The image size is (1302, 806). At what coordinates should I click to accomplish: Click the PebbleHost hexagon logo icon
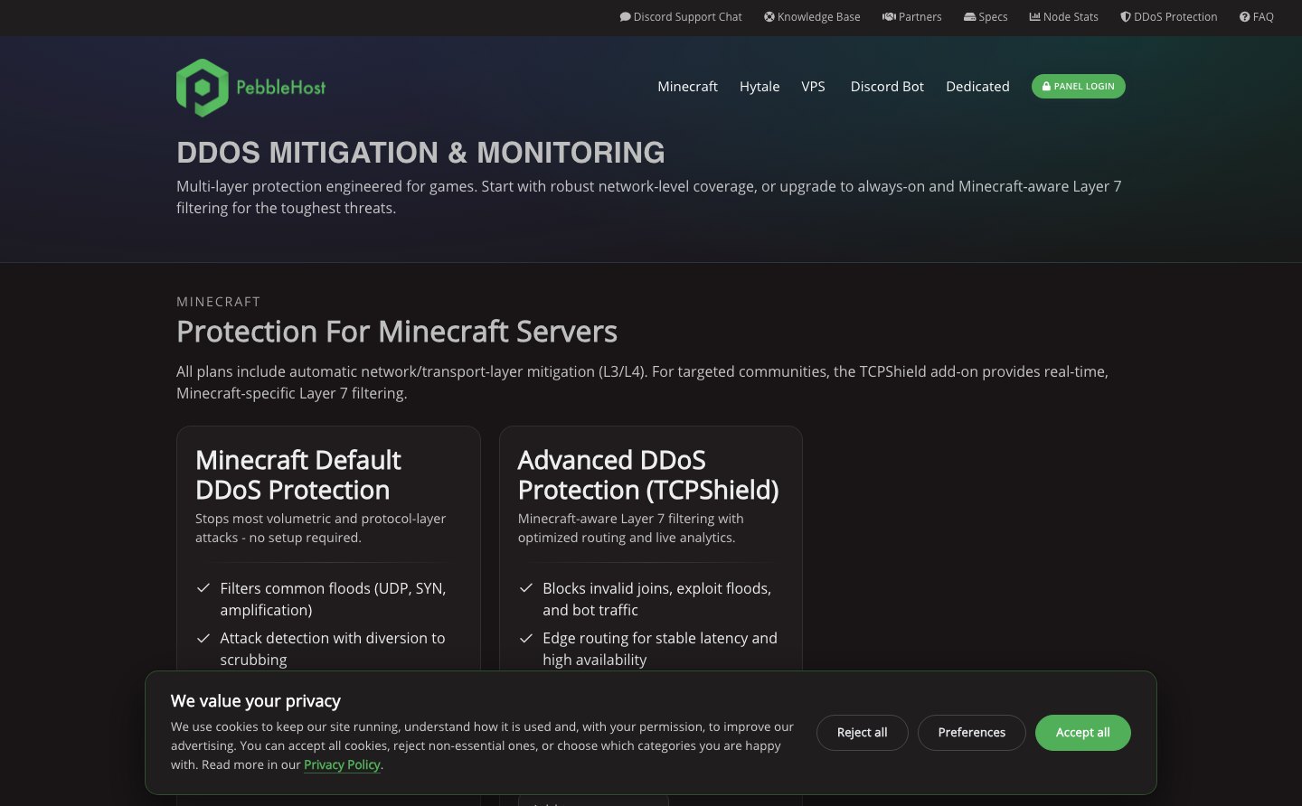tap(203, 88)
